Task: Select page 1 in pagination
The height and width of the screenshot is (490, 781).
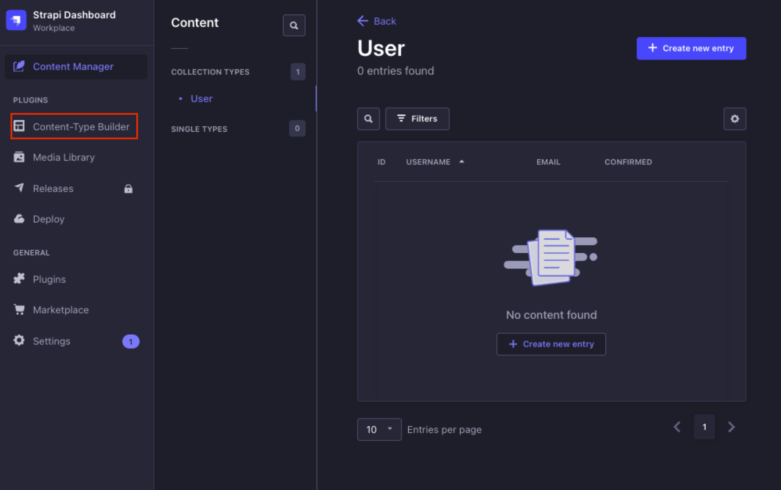Action: pos(704,427)
